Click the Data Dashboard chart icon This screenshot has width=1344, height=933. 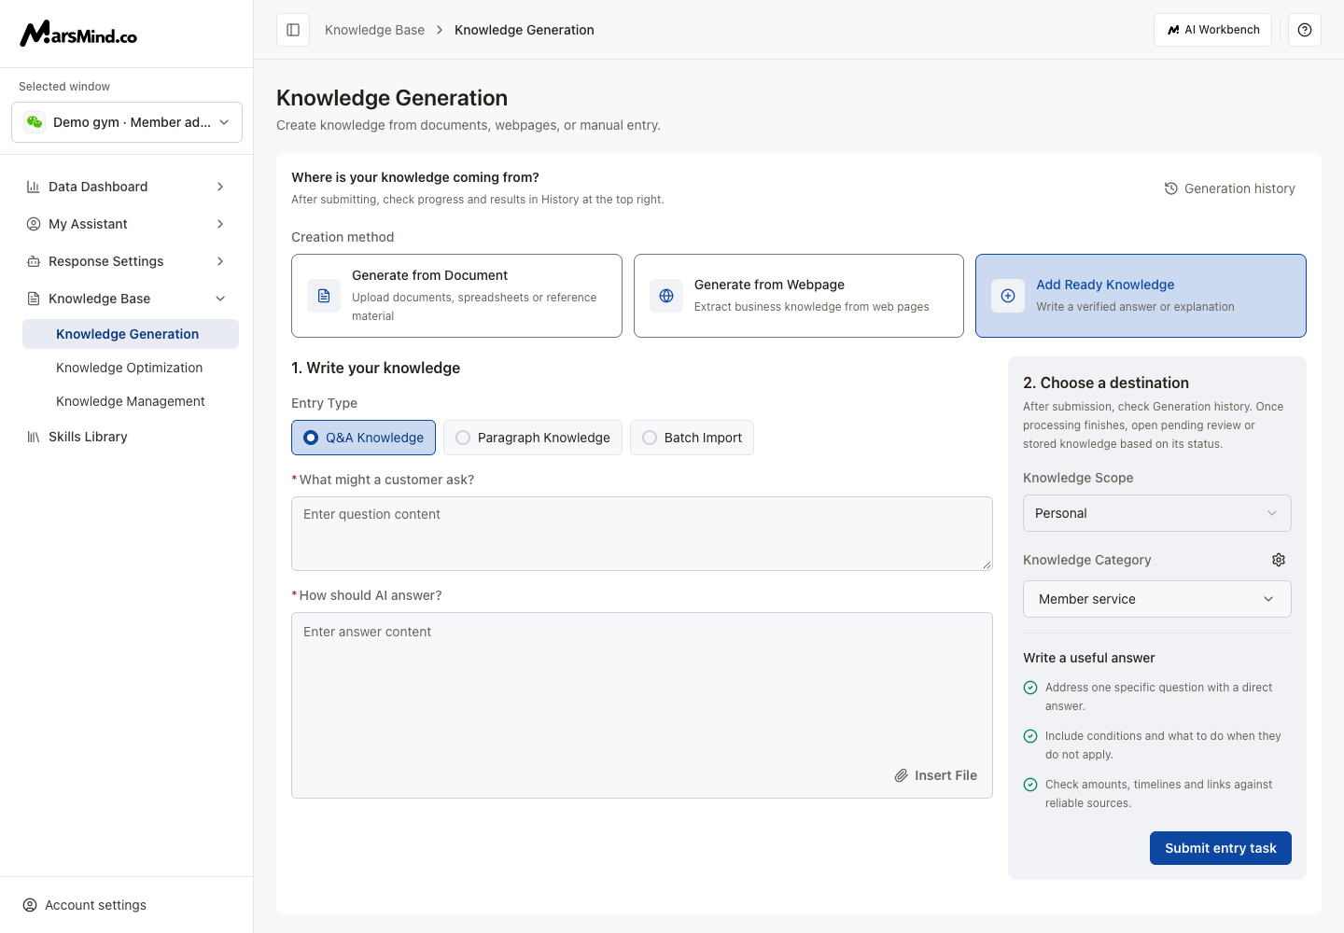point(34,187)
